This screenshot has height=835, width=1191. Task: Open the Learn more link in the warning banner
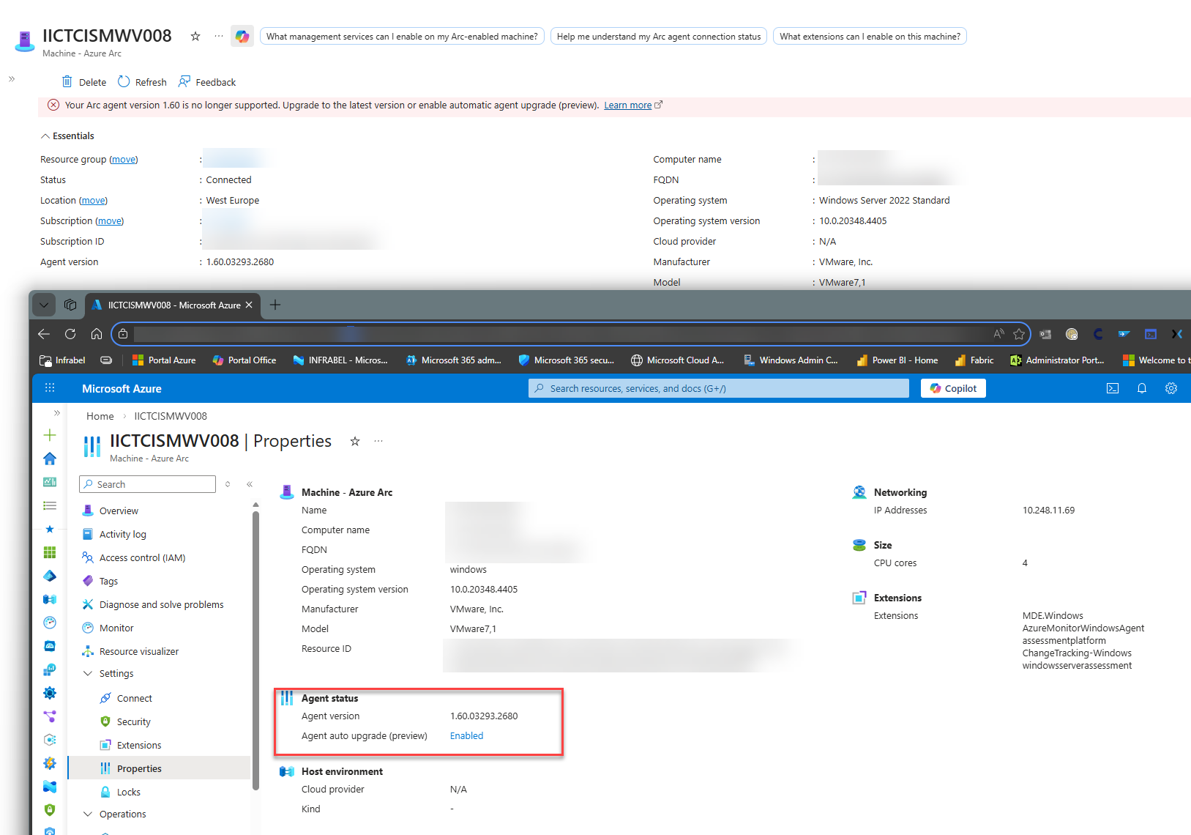click(x=627, y=105)
